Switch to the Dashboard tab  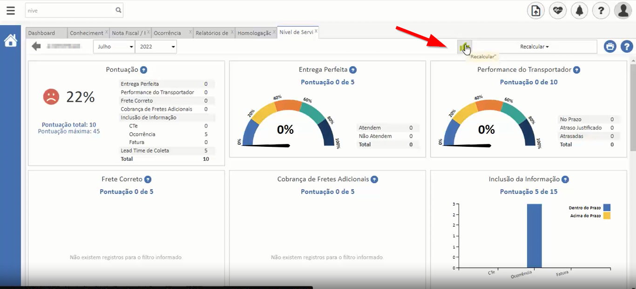click(x=41, y=33)
